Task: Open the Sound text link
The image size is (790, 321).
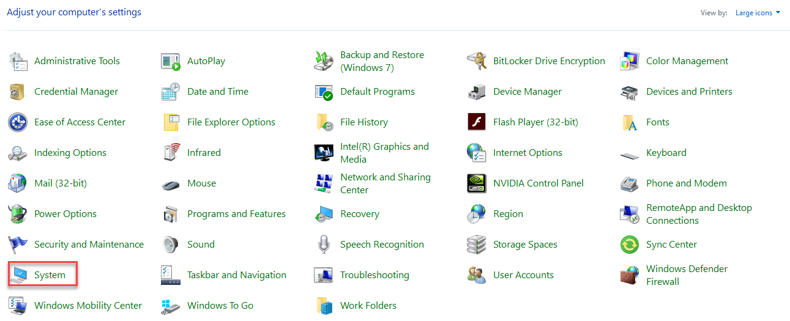Action: click(201, 245)
